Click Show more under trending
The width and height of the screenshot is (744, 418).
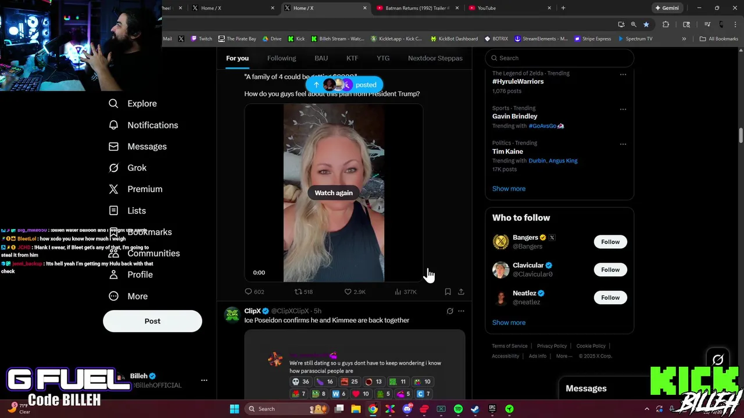(509, 189)
